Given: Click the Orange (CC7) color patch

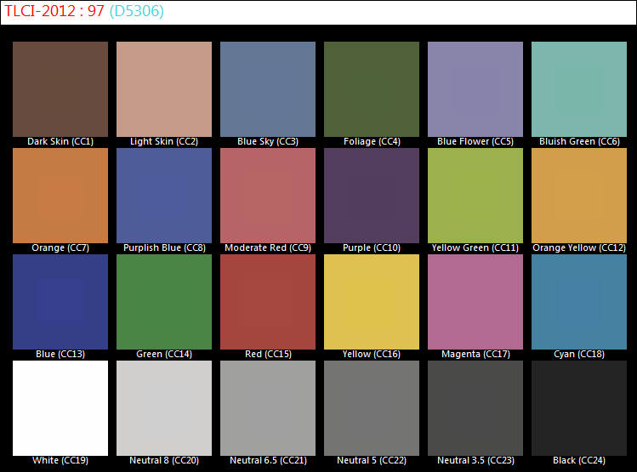Looking at the screenshot, I should tap(60, 195).
